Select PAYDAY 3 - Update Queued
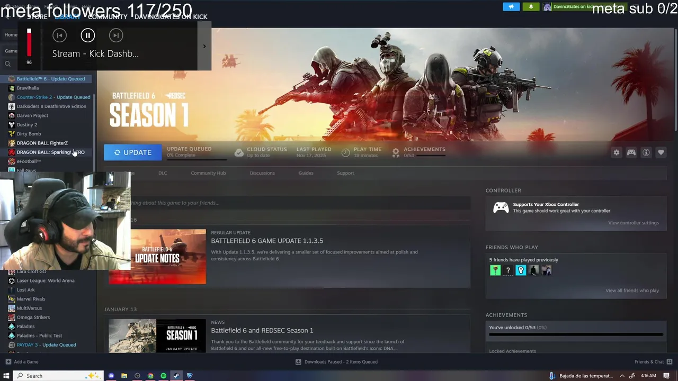 coord(46,345)
